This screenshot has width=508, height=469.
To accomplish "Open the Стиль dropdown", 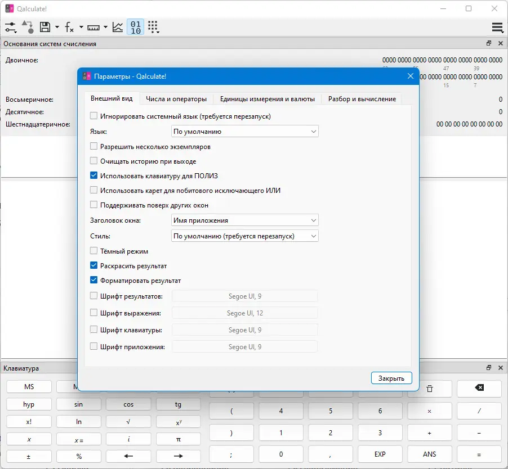I will (244, 236).
